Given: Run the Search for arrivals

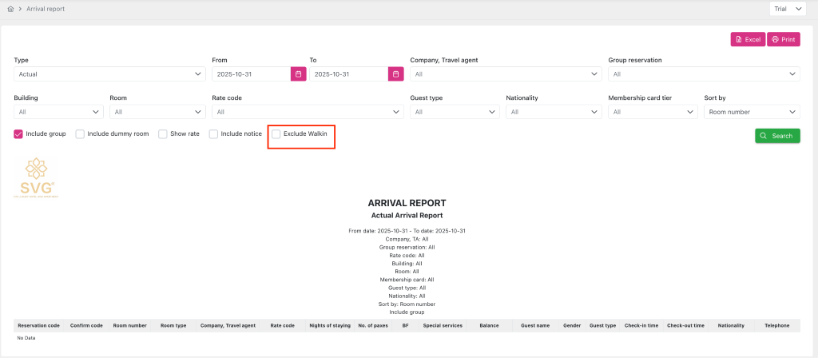Looking at the screenshot, I should tap(776, 136).
